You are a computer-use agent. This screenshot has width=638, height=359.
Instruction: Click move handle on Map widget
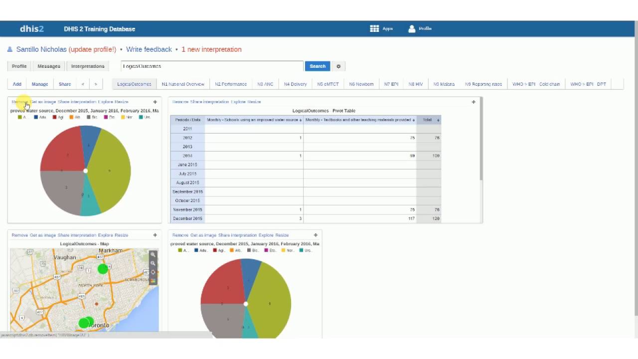click(155, 235)
